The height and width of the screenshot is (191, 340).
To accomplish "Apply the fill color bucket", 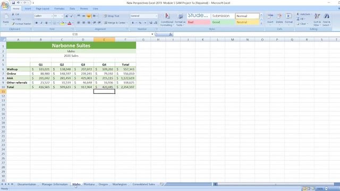I will click(x=62, y=23).
